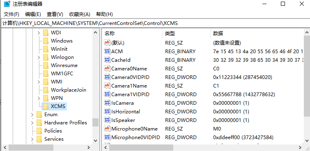Select the IsHorizontal value name
Image resolution: width=310 pixels, height=151 pixels.
coord(126,112)
